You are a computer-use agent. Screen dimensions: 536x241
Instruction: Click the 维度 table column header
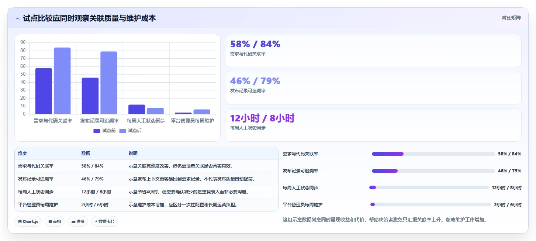23,154
